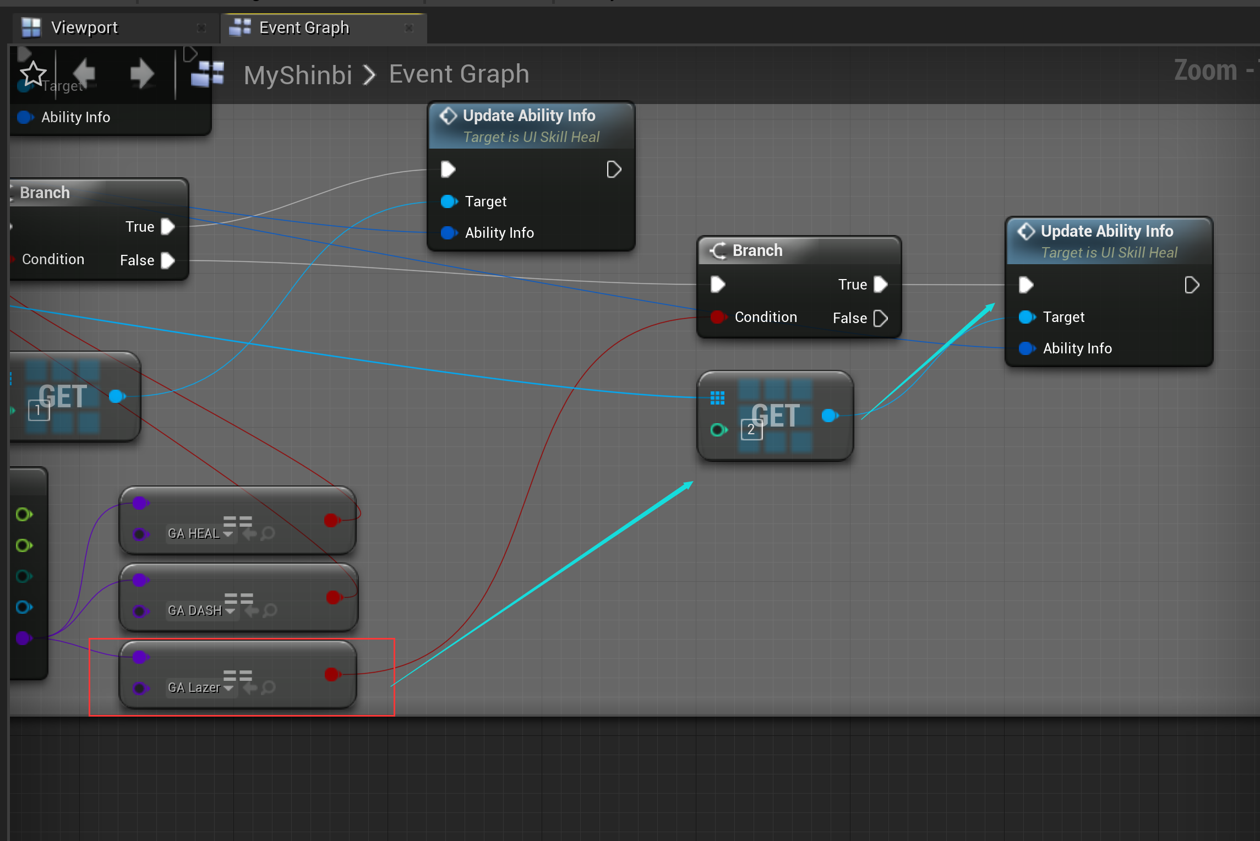1260x841 pixels.
Task: Open the GA DASH class dropdown
Action: (x=230, y=610)
